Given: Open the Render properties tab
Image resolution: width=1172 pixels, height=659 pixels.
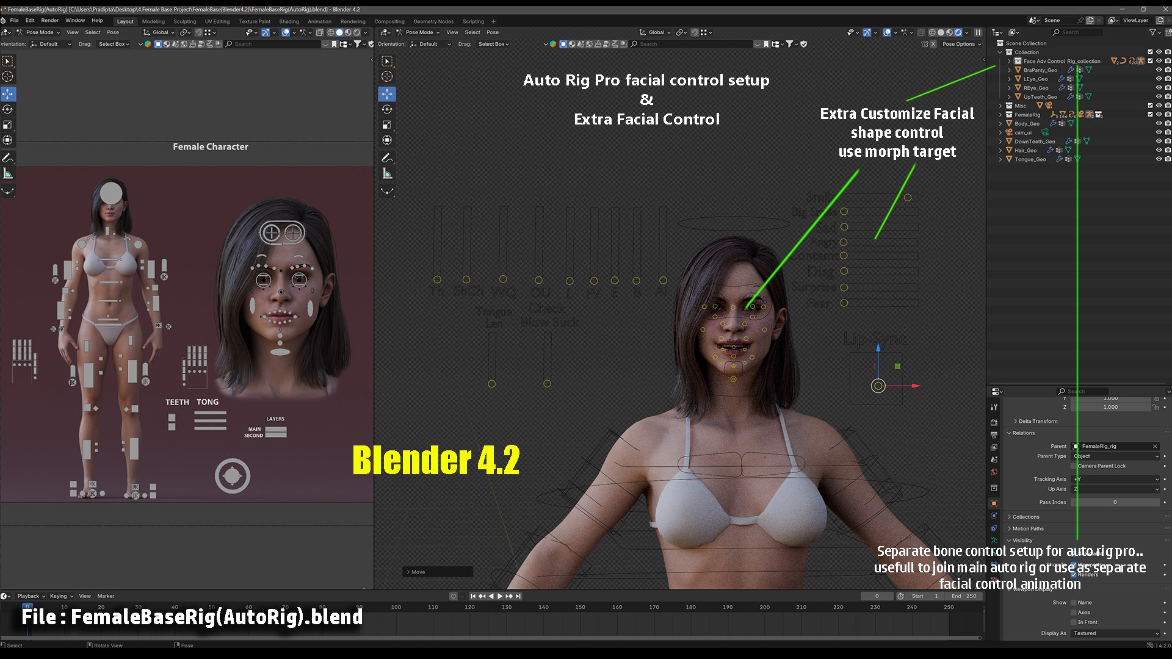Looking at the screenshot, I should point(994,422).
